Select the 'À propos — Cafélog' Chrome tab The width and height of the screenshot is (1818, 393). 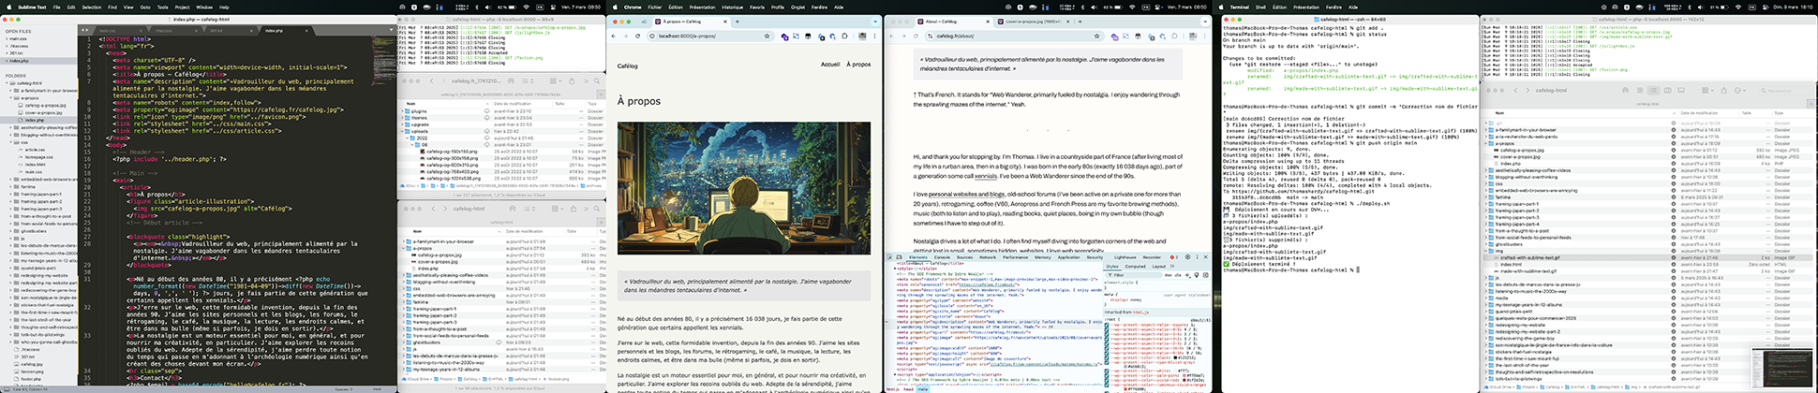click(x=692, y=22)
